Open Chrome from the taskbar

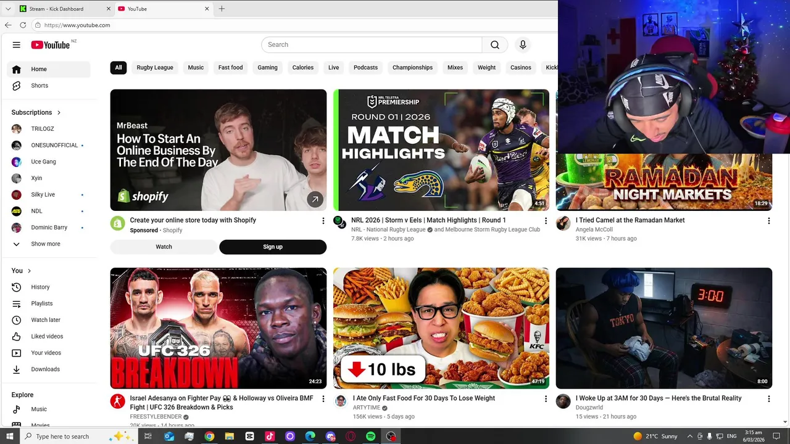tap(209, 436)
